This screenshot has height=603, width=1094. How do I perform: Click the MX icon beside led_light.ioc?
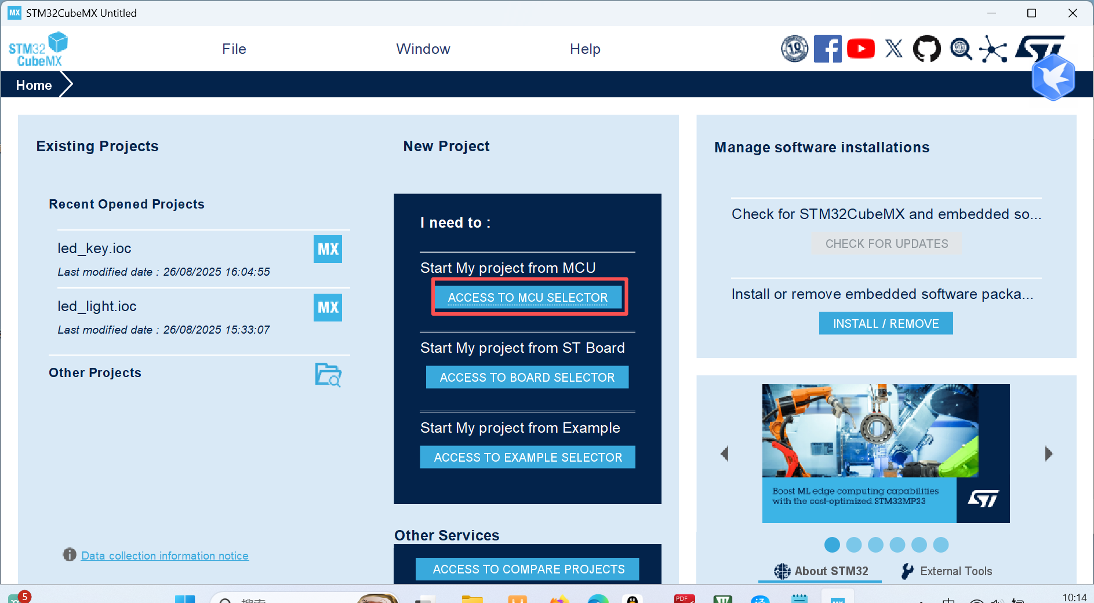pos(328,307)
